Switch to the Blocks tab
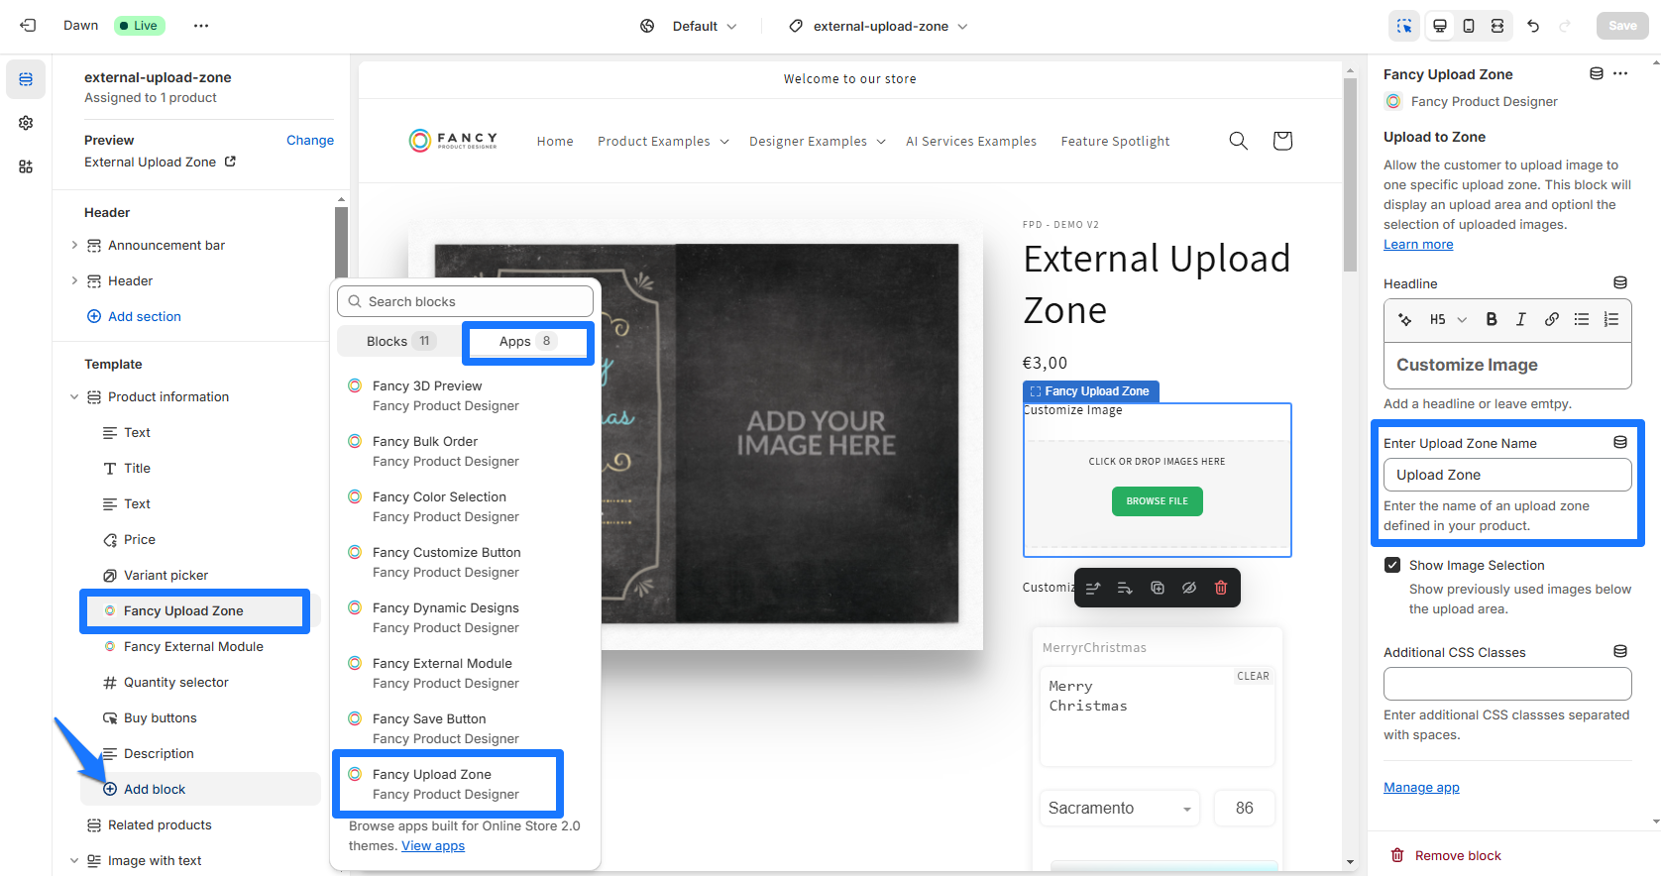Screen dimensions: 1661x876 (x=399, y=341)
